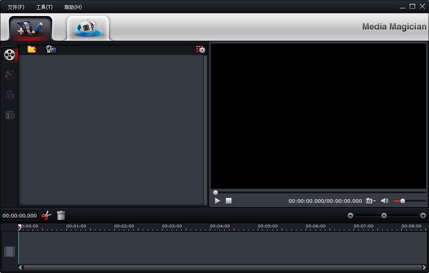Click the timeline zoom in plus button

click(x=423, y=216)
